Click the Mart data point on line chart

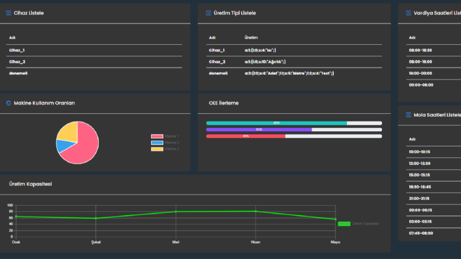tap(176, 212)
